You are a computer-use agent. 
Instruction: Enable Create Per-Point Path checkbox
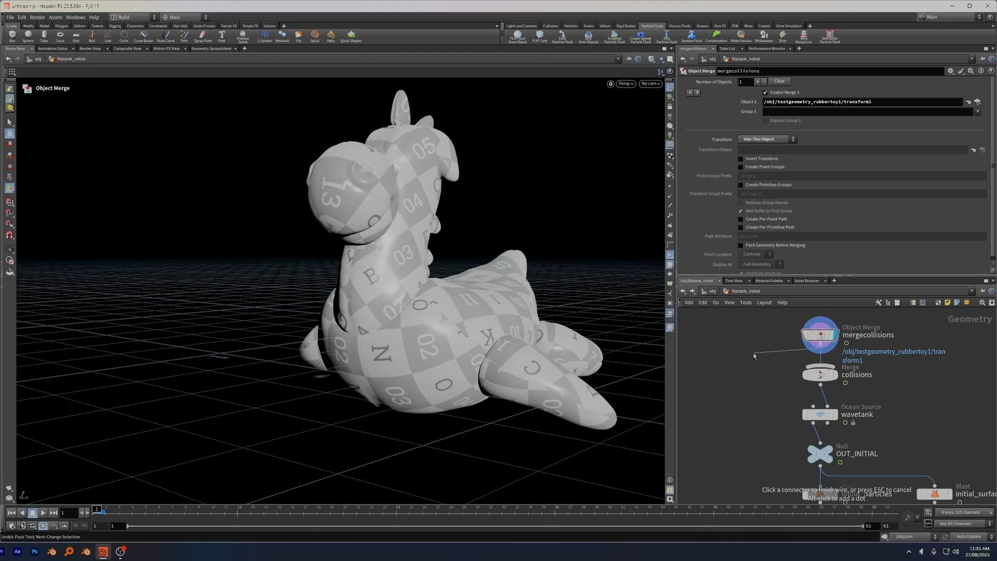coord(741,219)
